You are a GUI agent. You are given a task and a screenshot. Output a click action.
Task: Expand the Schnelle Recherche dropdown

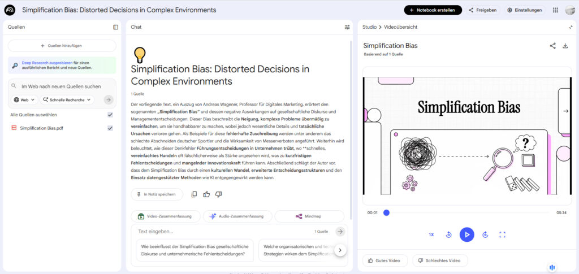pos(67,100)
